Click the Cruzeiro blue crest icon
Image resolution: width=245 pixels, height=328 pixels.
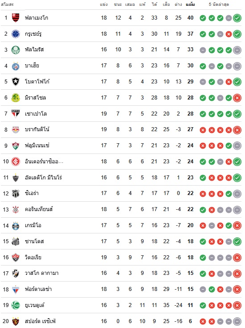16,34
